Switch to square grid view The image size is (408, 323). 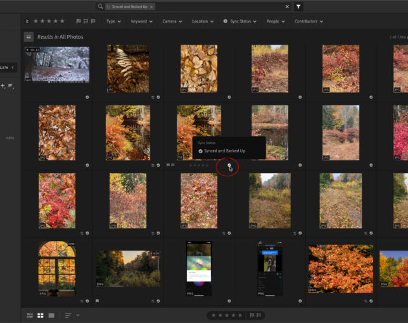pos(40,315)
